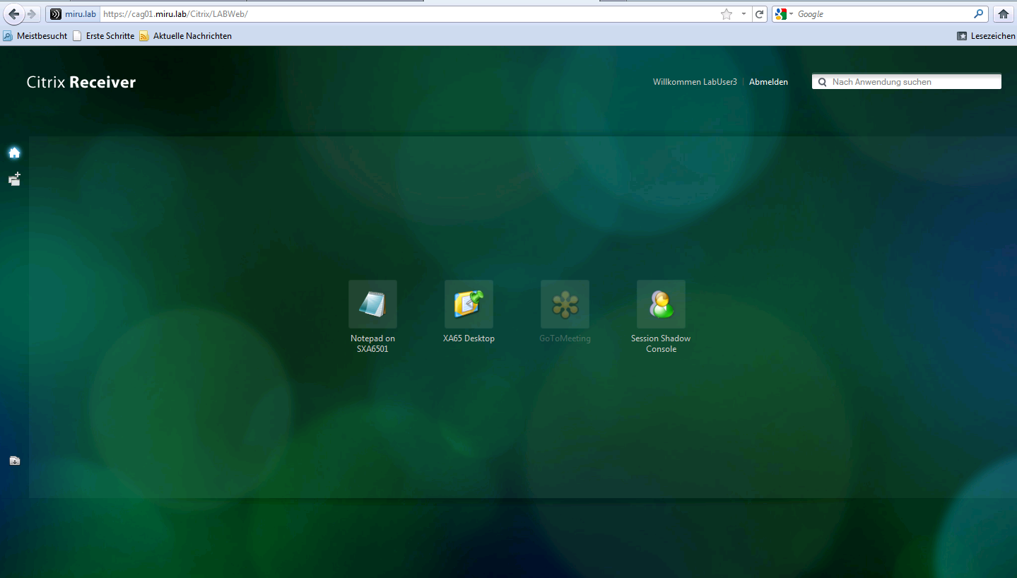The width and height of the screenshot is (1017, 578).
Task: Open Session Shadow Console app
Action: click(x=661, y=304)
